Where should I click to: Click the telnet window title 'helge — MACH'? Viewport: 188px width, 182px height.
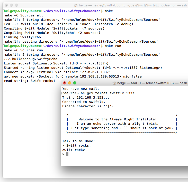pos(129,83)
